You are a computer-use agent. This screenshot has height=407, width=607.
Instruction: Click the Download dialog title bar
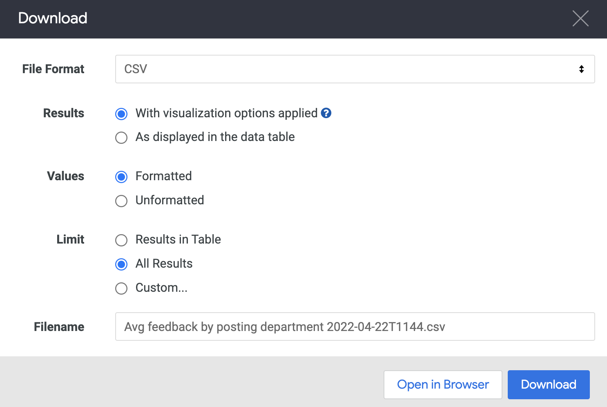pos(53,18)
